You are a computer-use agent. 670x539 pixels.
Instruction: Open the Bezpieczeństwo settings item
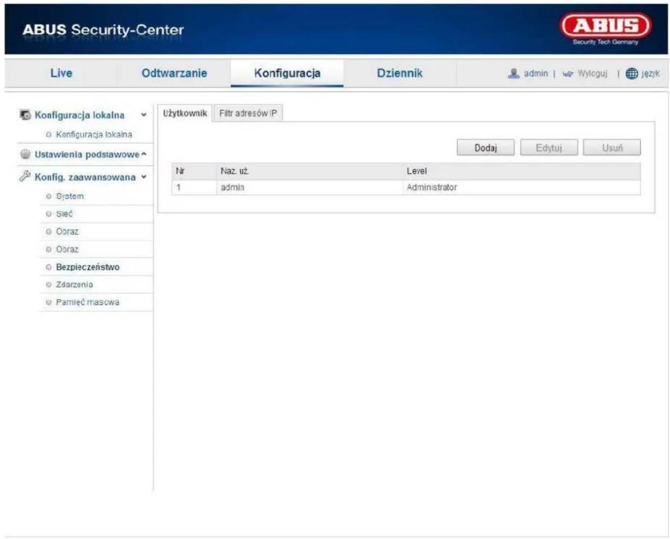pos(88,268)
